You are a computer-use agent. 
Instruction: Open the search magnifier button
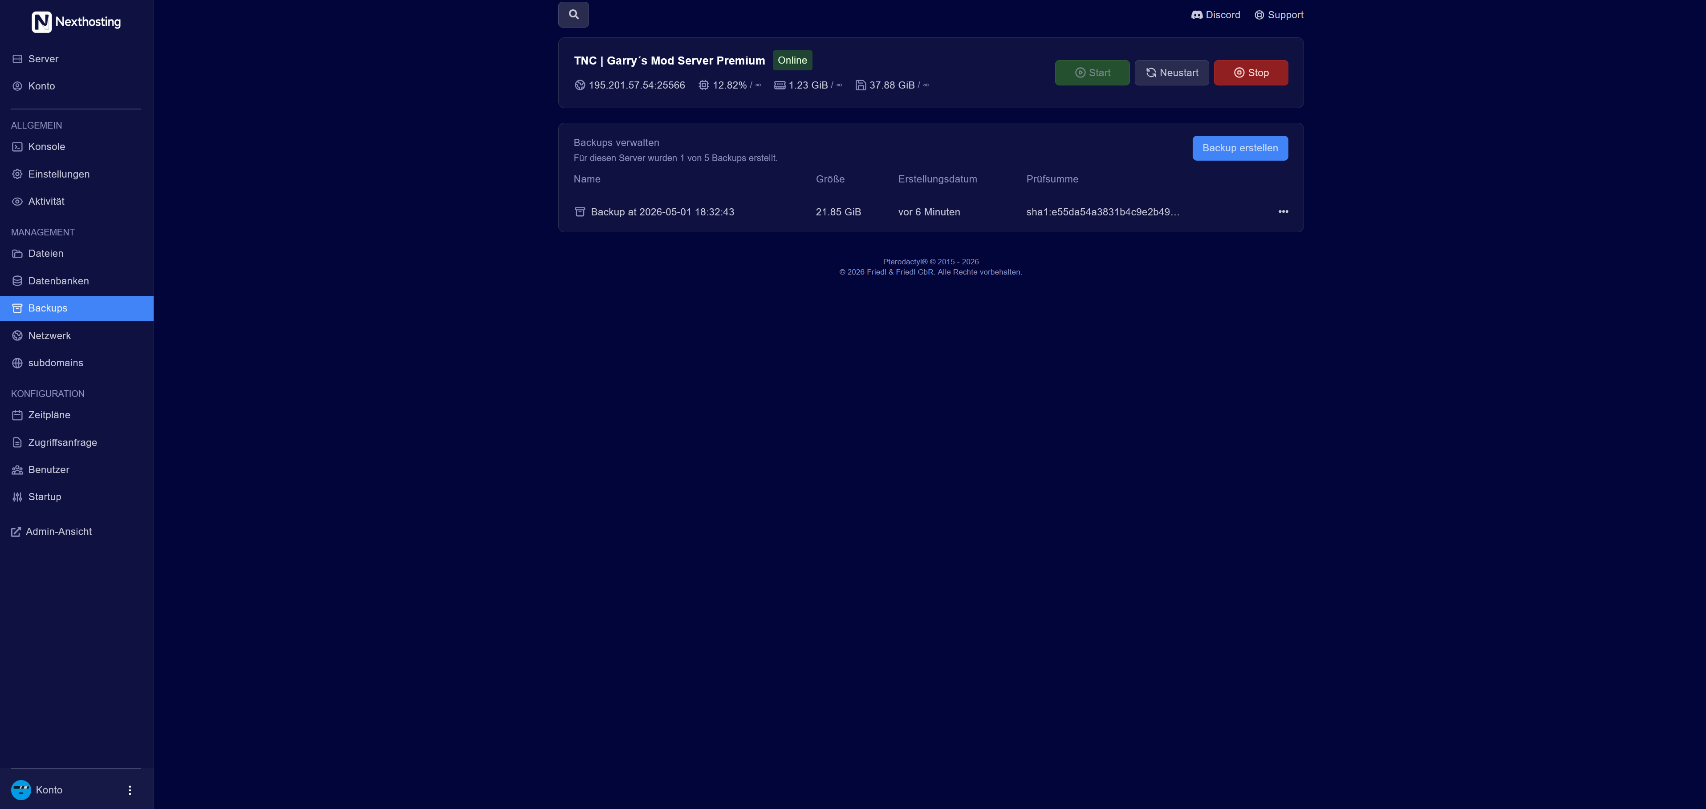[x=573, y=15]
